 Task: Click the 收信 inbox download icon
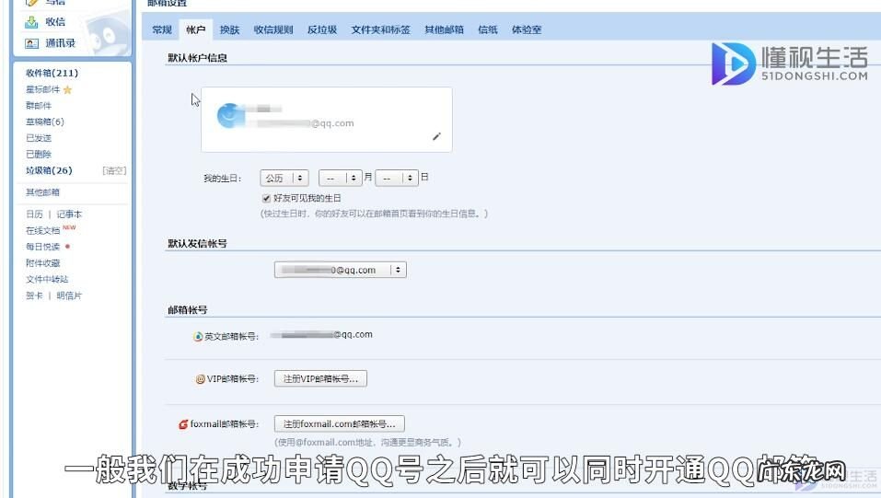[x=31, y=22]
